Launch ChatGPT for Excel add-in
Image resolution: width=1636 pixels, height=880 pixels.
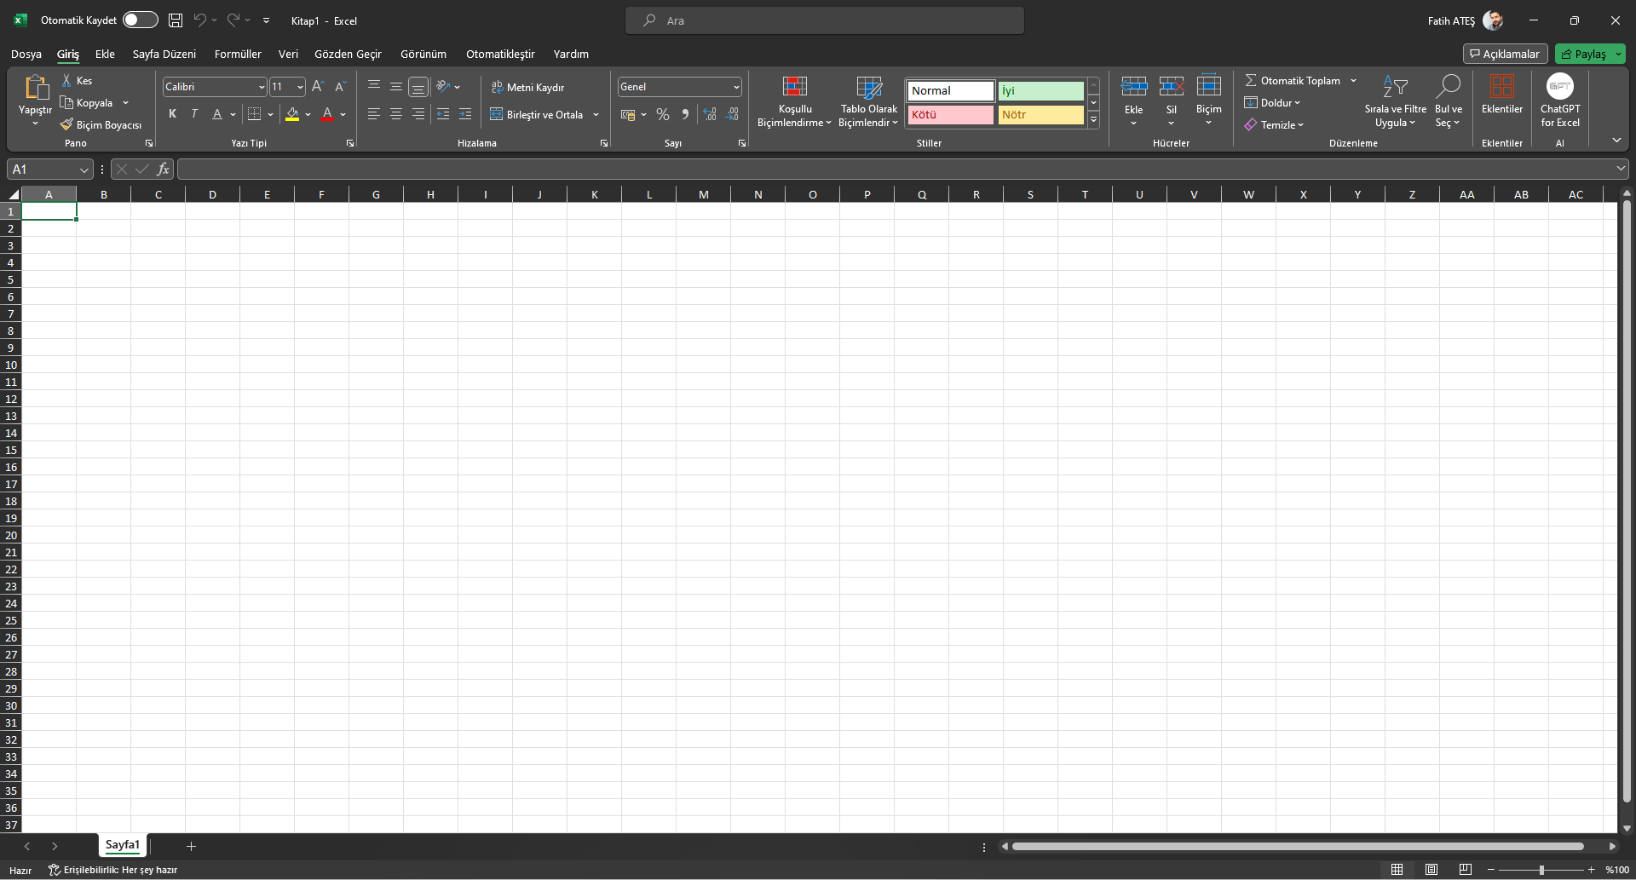click(x=1560, y=101)
